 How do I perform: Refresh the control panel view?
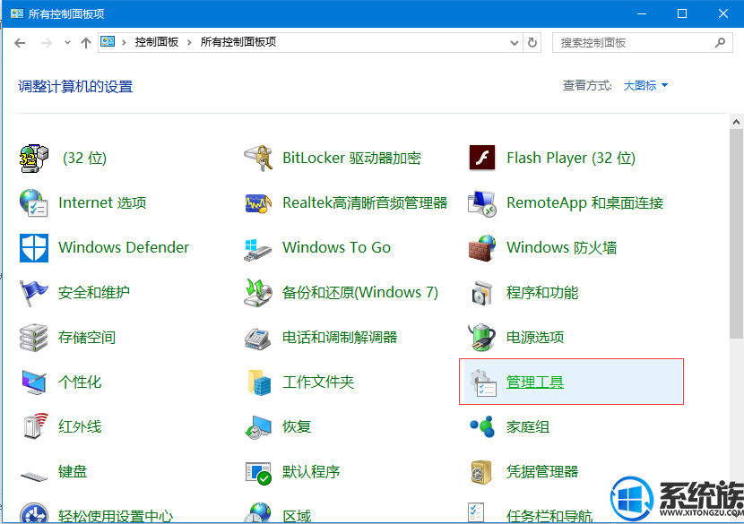[x=532, y=43]
